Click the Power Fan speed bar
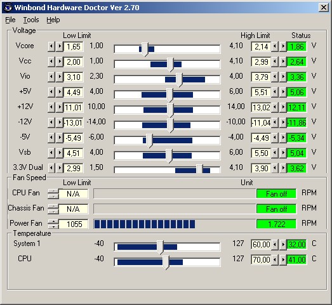The height and width of the screenshot is (305, 332). (175, 224)
